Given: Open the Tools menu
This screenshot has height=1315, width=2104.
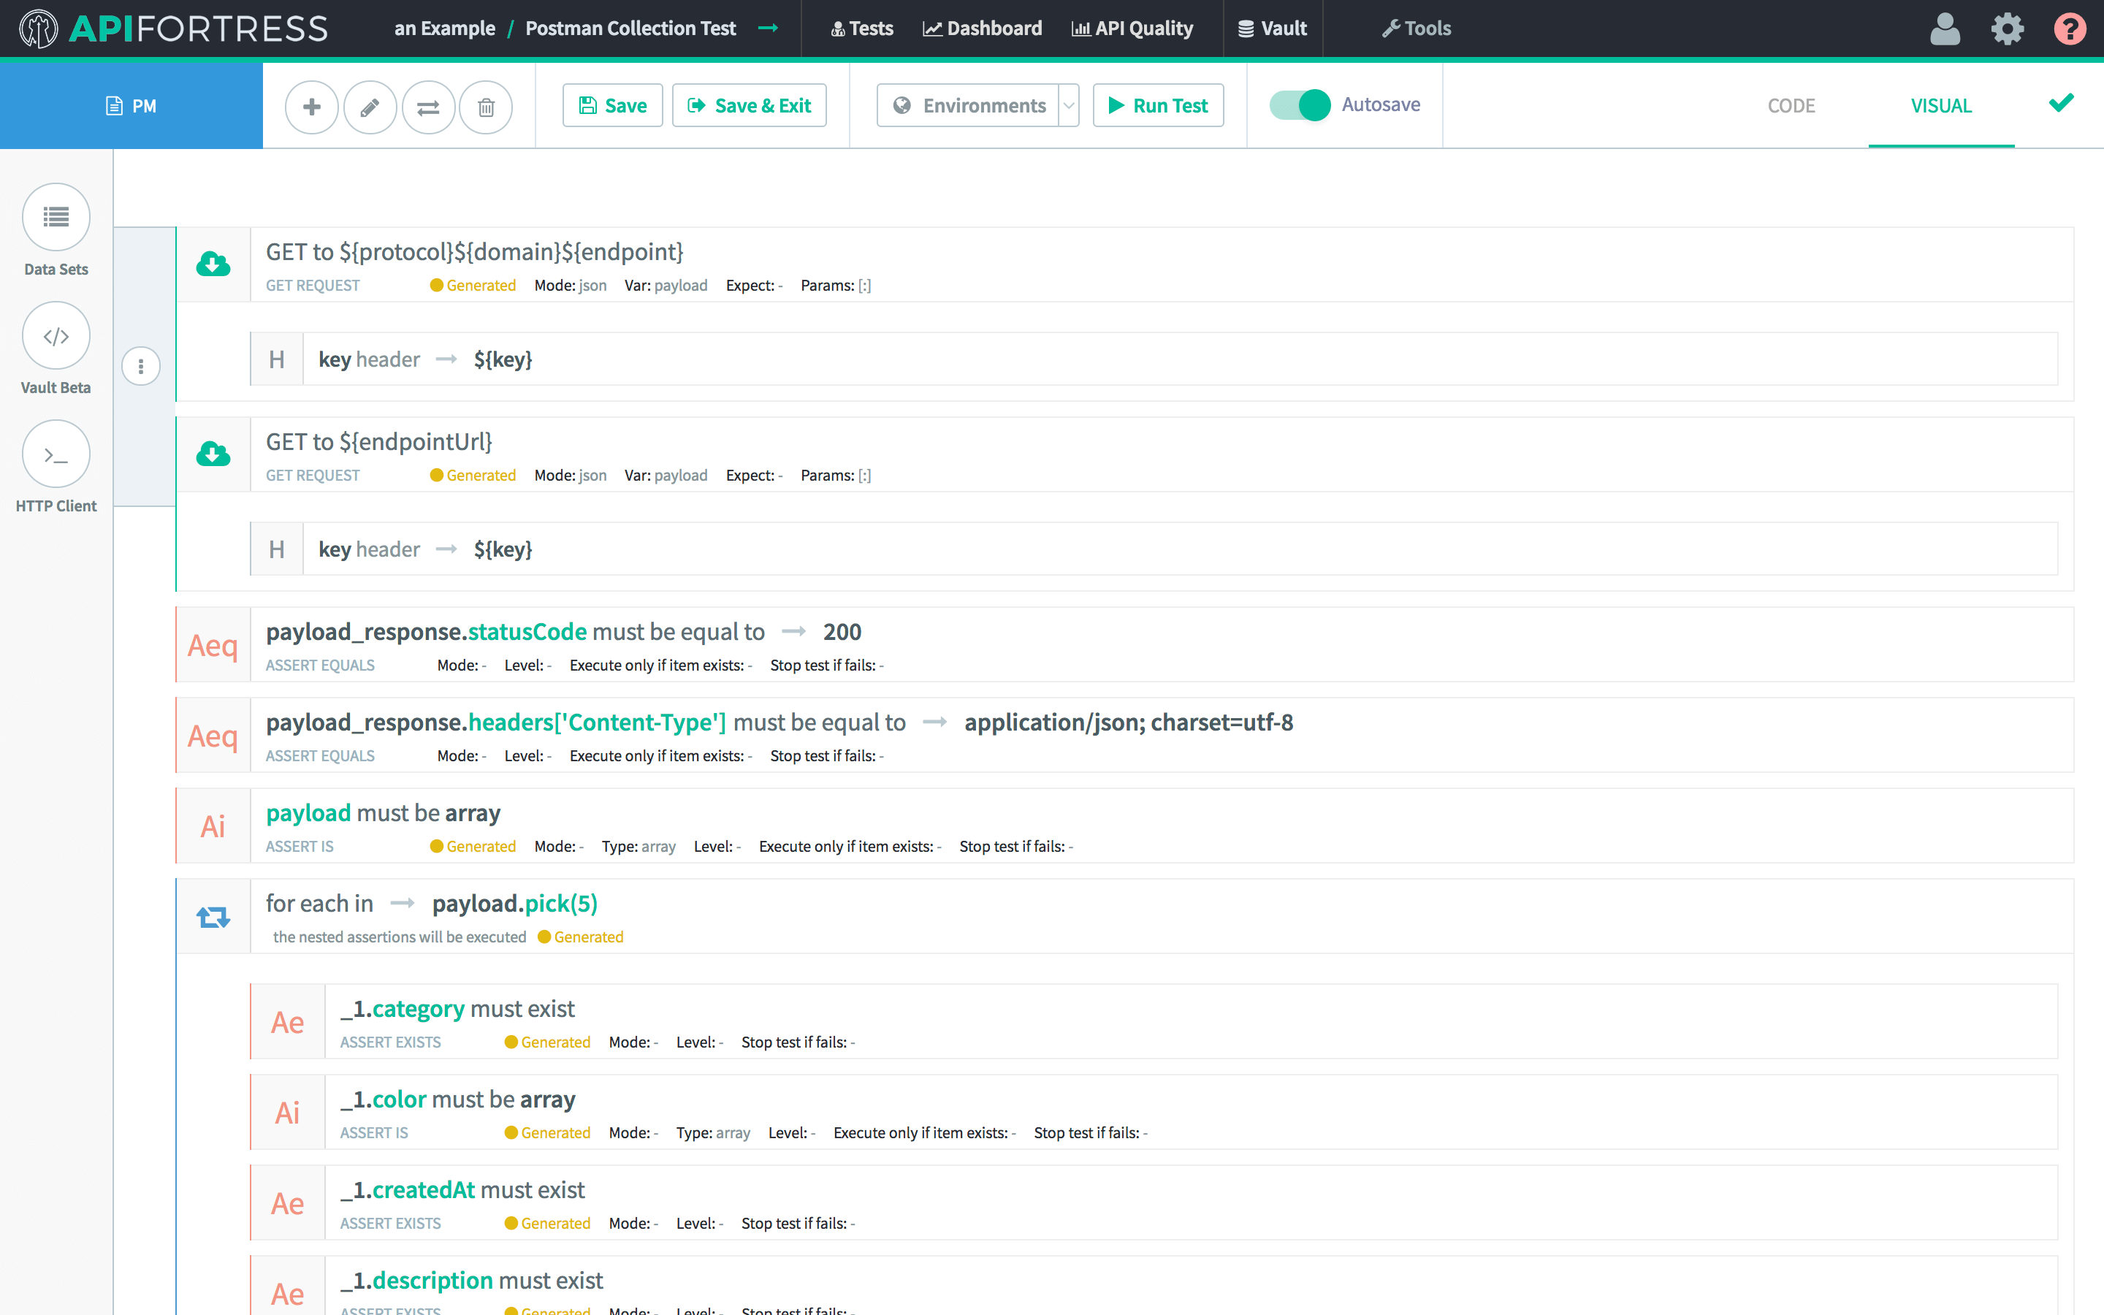Looking at the screenshot, I should pyautogui.click(x=1415, y=28).
